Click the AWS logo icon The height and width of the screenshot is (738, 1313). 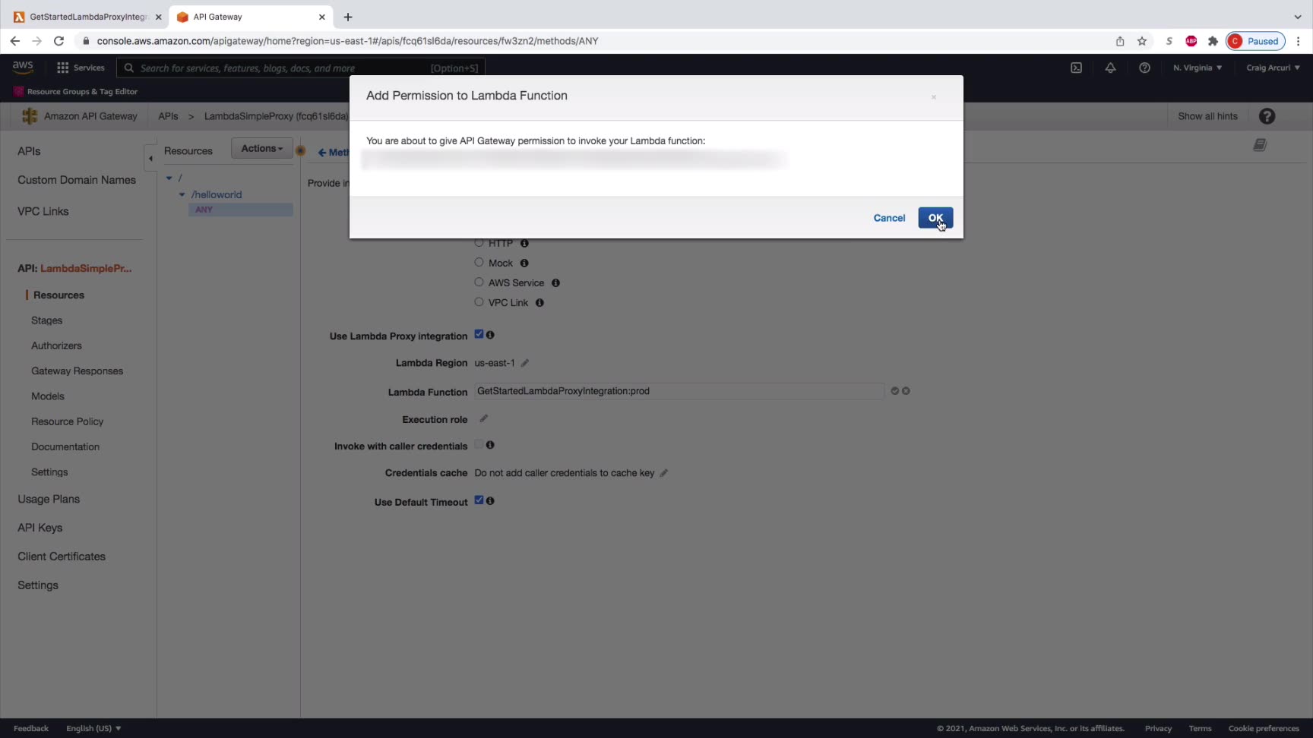coord(23,68)
